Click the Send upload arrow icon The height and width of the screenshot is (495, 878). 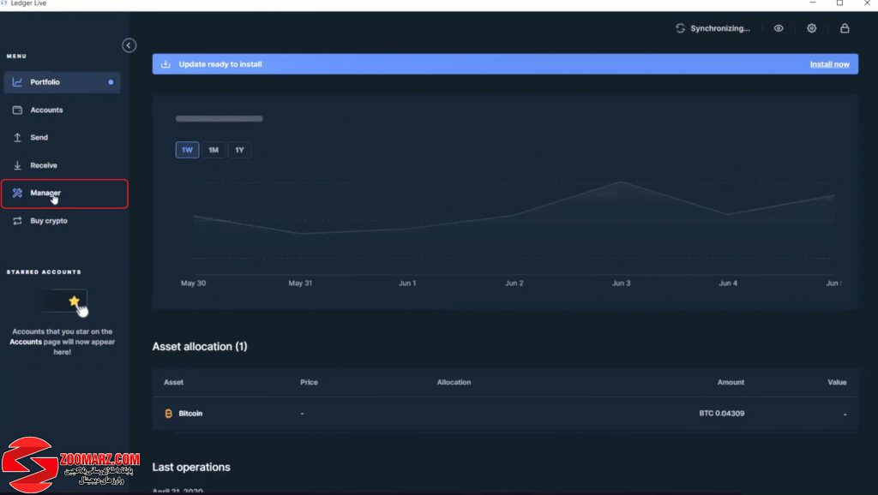click(x=17, y=138)
